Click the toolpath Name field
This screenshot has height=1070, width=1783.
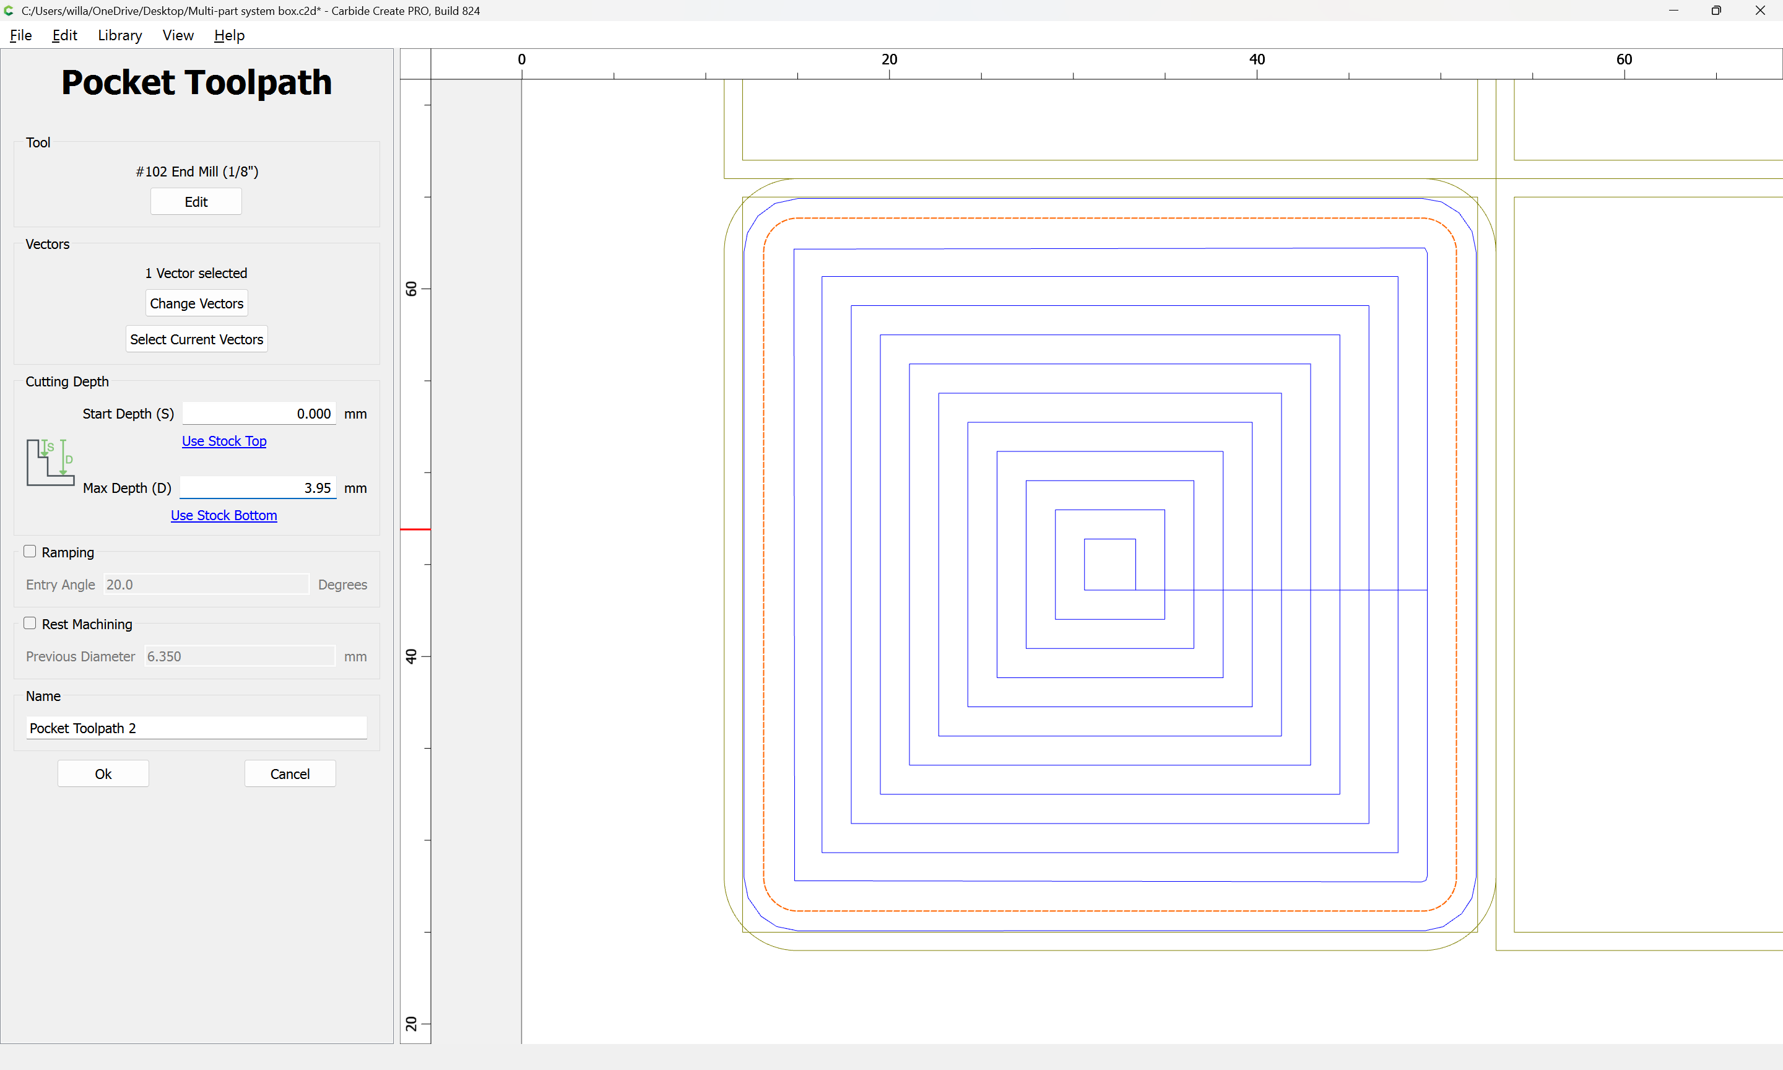point(197,728)
